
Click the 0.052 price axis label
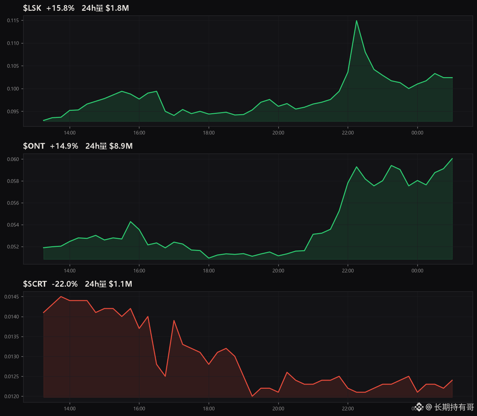coord(13,247)
